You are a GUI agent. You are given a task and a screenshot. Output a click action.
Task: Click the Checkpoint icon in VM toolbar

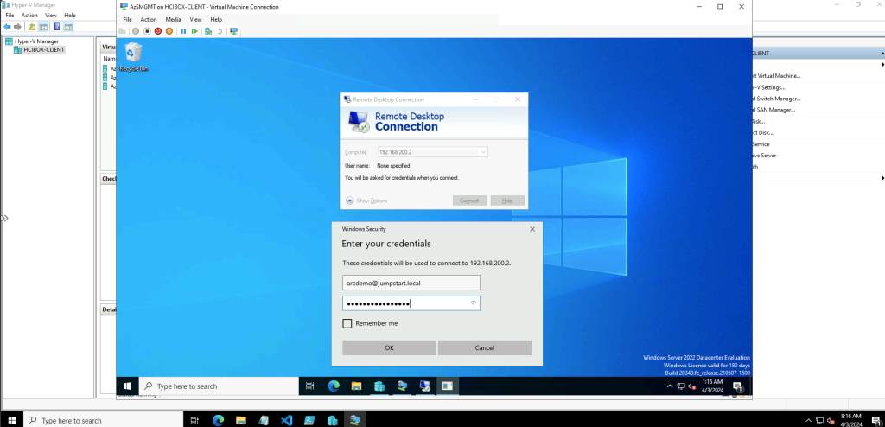click(208, 31)
